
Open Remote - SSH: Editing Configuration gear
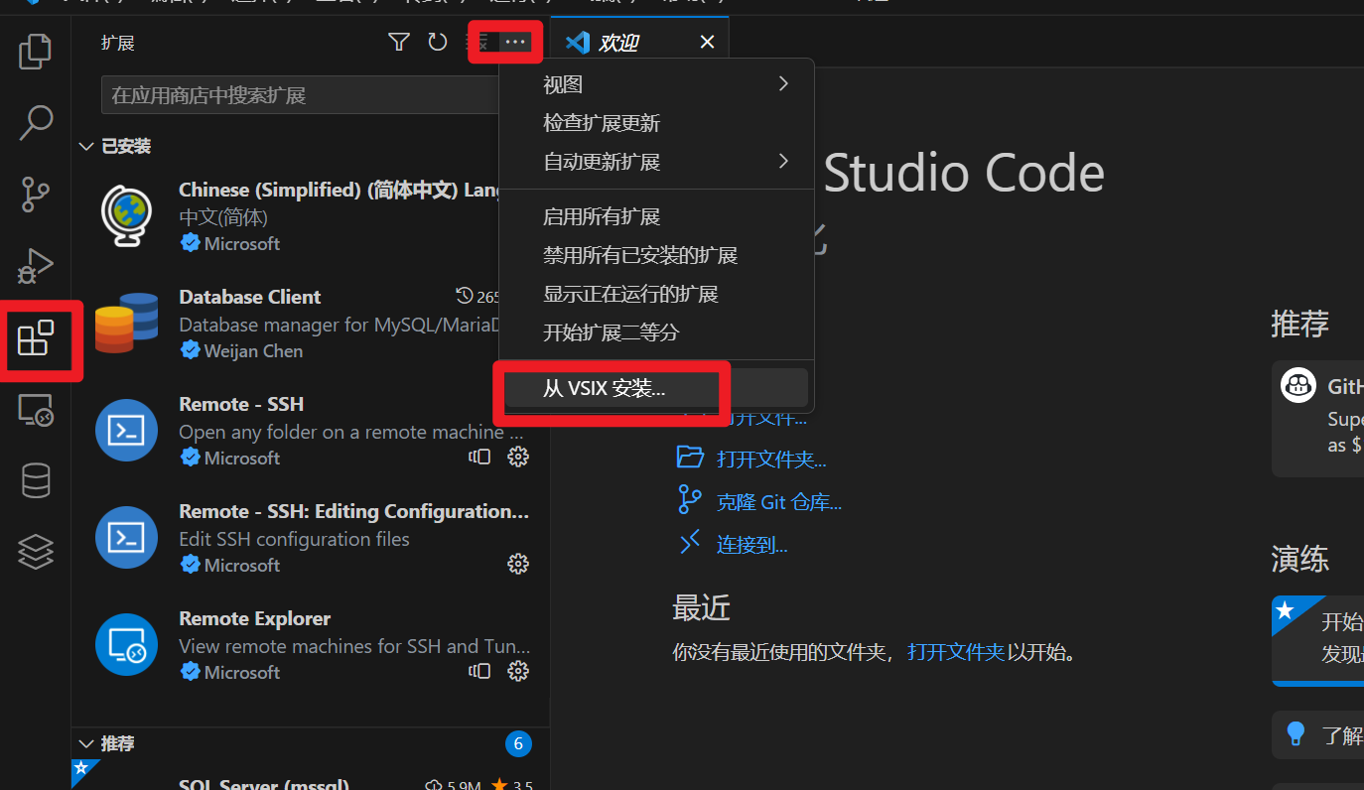pos(518,564)
